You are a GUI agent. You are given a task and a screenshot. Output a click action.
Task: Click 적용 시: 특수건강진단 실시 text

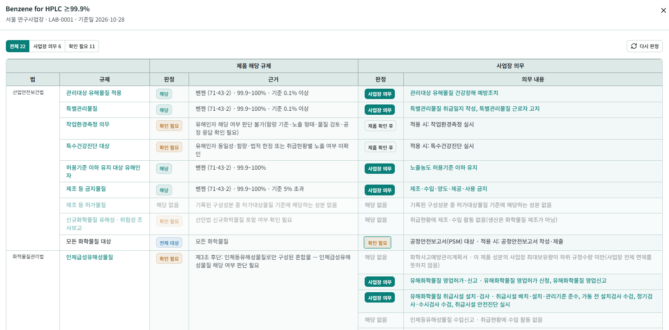(x=442, y=146)
